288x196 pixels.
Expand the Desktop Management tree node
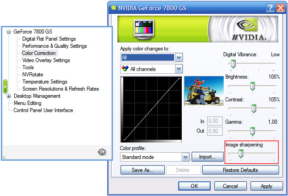[8, 96]
